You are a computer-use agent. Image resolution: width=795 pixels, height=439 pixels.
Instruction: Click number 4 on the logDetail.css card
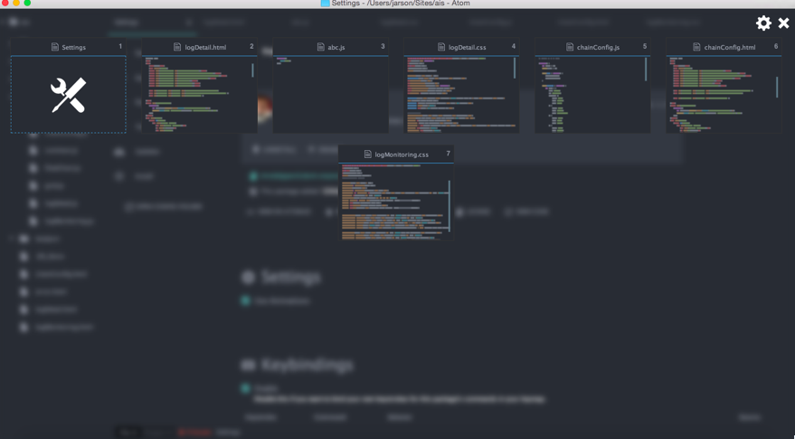point(514,46)
